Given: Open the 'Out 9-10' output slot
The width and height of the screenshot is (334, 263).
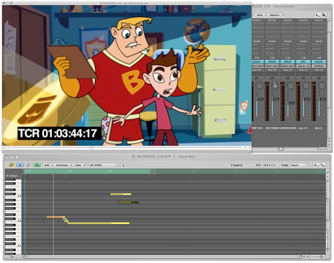Looking at the screenshot, I should point(303,66).
